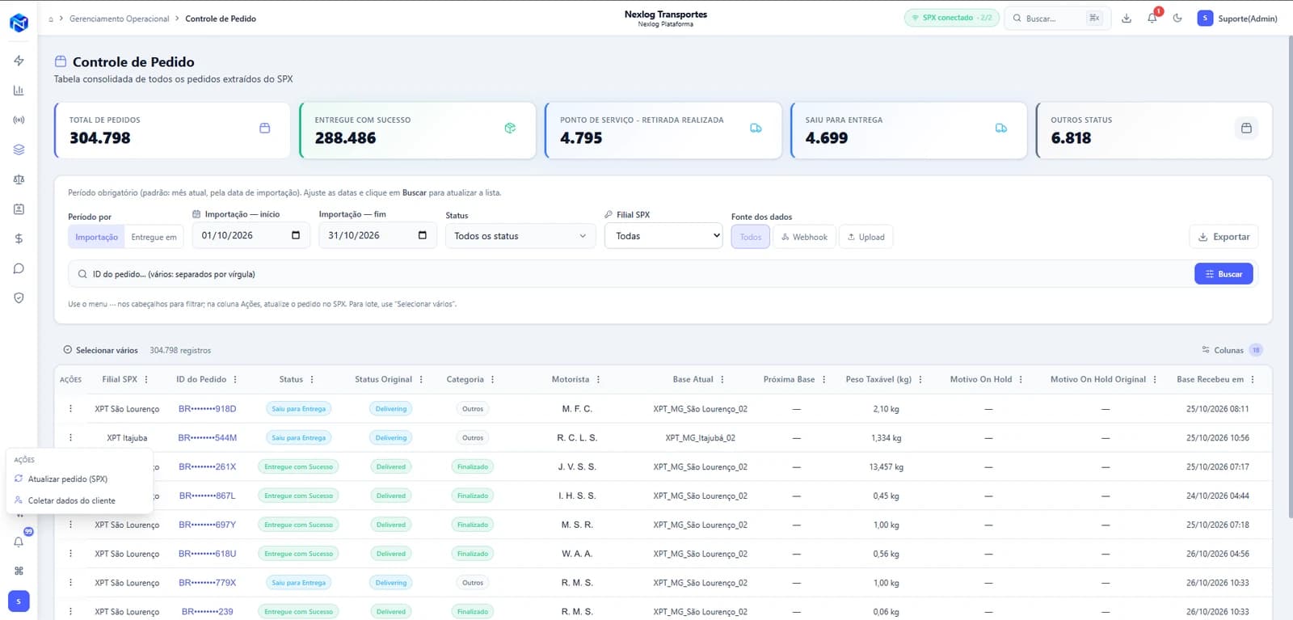Viewport: 1293px width, 620px height.
Task: Go to Gerenciamento Operacional breadcrumb
Action: [x=120, y=19]
